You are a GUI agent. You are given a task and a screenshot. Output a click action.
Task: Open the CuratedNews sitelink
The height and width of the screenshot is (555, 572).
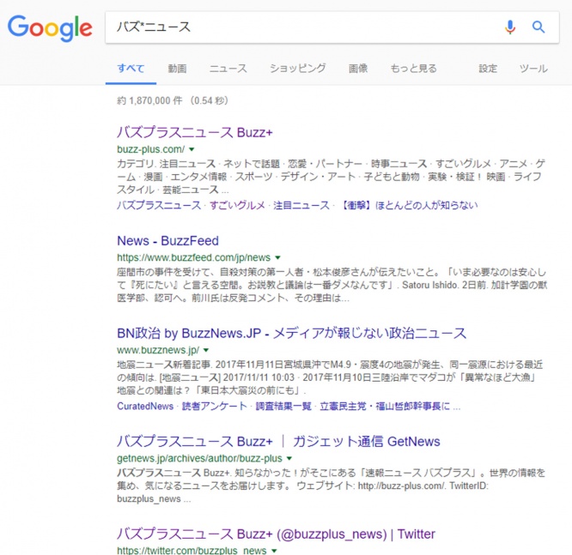145,407
